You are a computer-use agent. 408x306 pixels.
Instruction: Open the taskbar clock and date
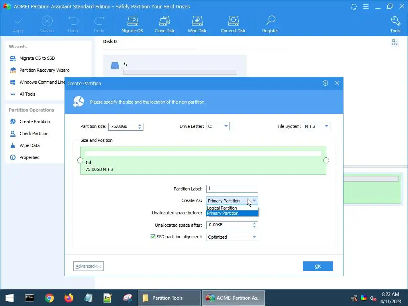[x=390, y=298]
